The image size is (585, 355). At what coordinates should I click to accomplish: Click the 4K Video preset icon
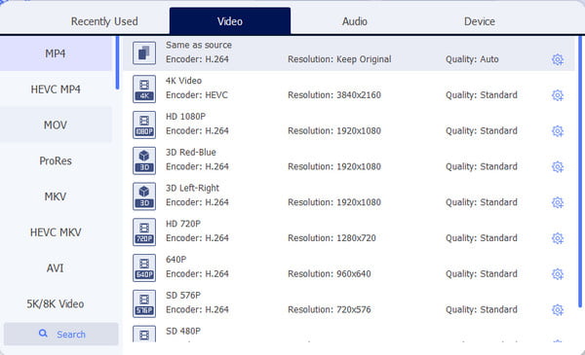point(144,89)
